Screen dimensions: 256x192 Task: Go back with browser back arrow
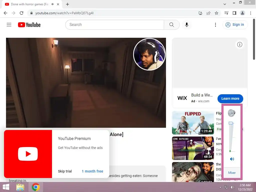[5, 13]
